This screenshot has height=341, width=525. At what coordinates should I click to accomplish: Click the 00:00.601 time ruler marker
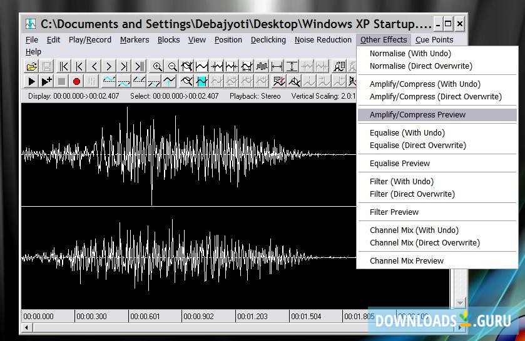[x=145, y=316]
